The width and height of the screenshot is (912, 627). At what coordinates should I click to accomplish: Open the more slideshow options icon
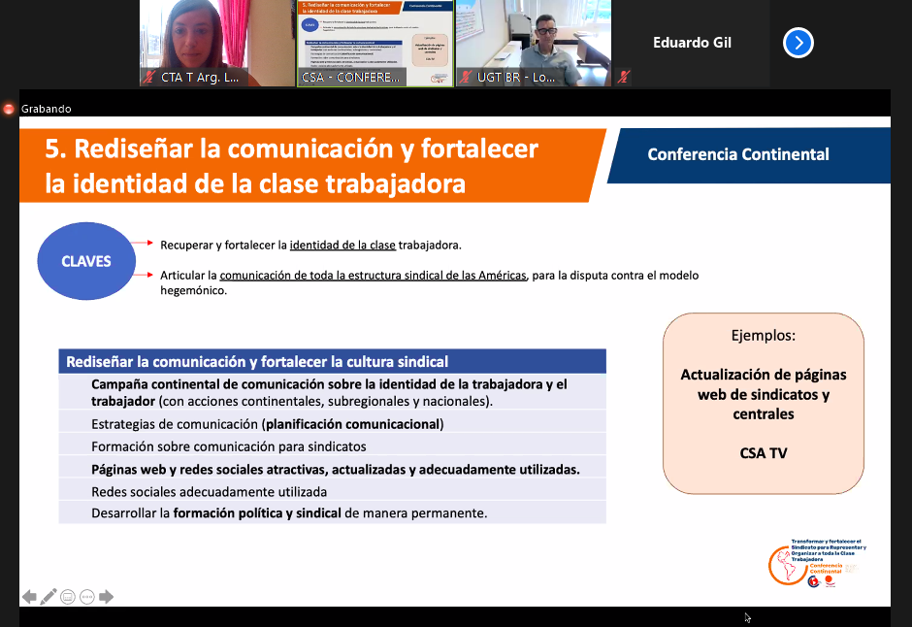point(87,597)
